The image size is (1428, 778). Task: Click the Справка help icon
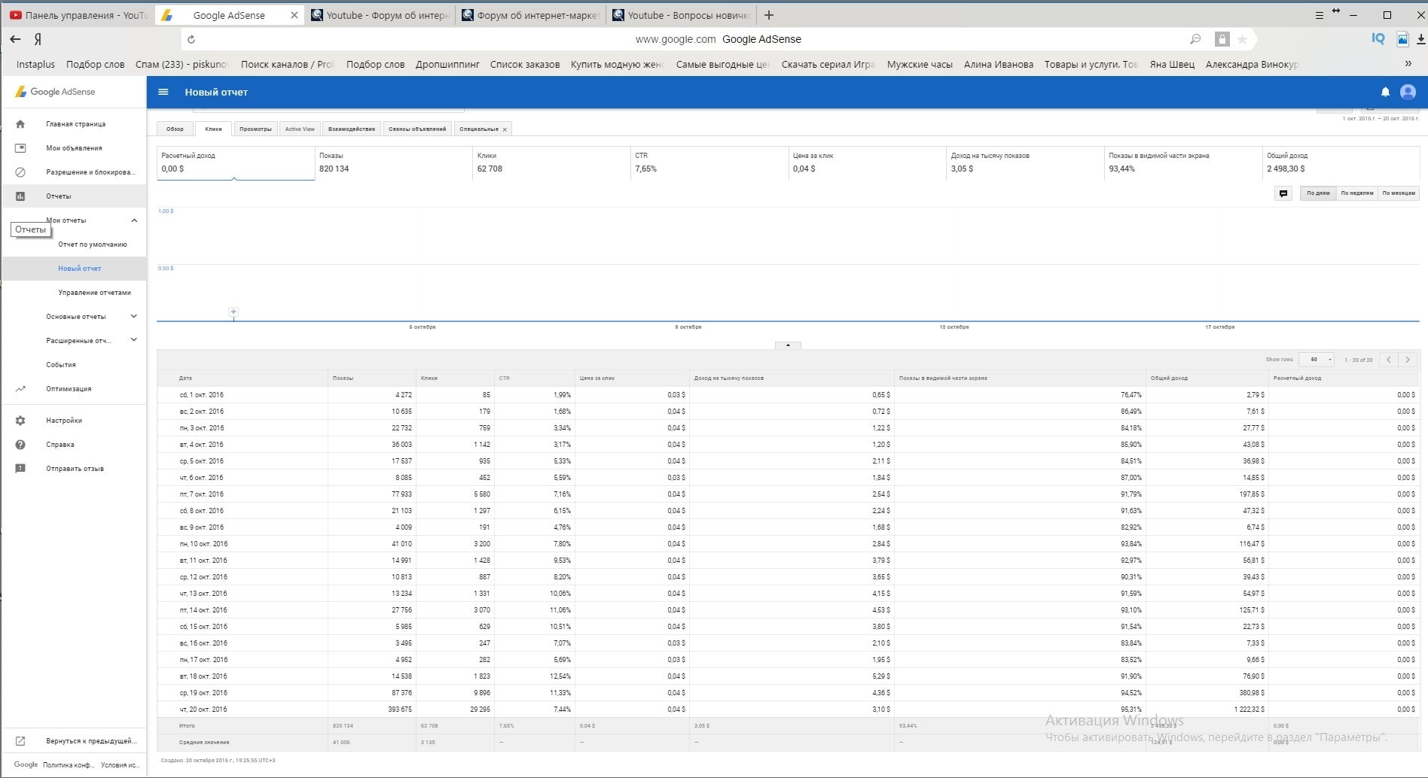[20, 445]
